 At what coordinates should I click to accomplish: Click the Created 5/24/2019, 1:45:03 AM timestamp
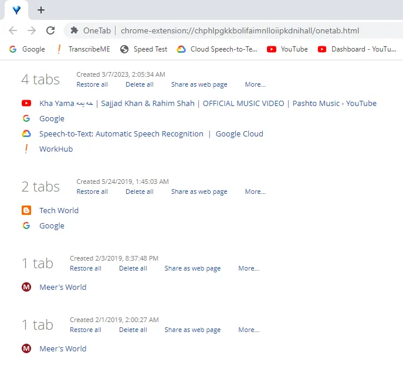pyautogui.click(x=123, y=182)
